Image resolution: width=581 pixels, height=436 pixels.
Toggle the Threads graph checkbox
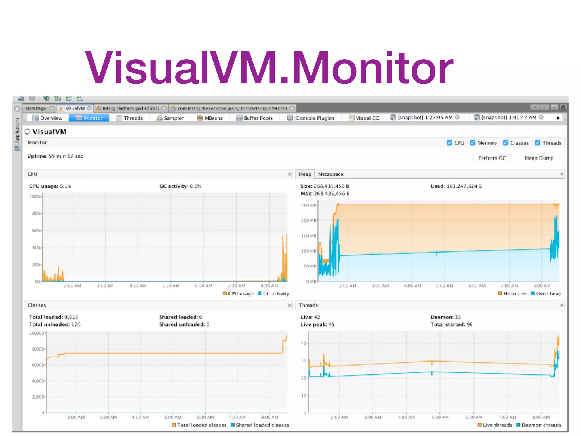(x=538, y=143)
